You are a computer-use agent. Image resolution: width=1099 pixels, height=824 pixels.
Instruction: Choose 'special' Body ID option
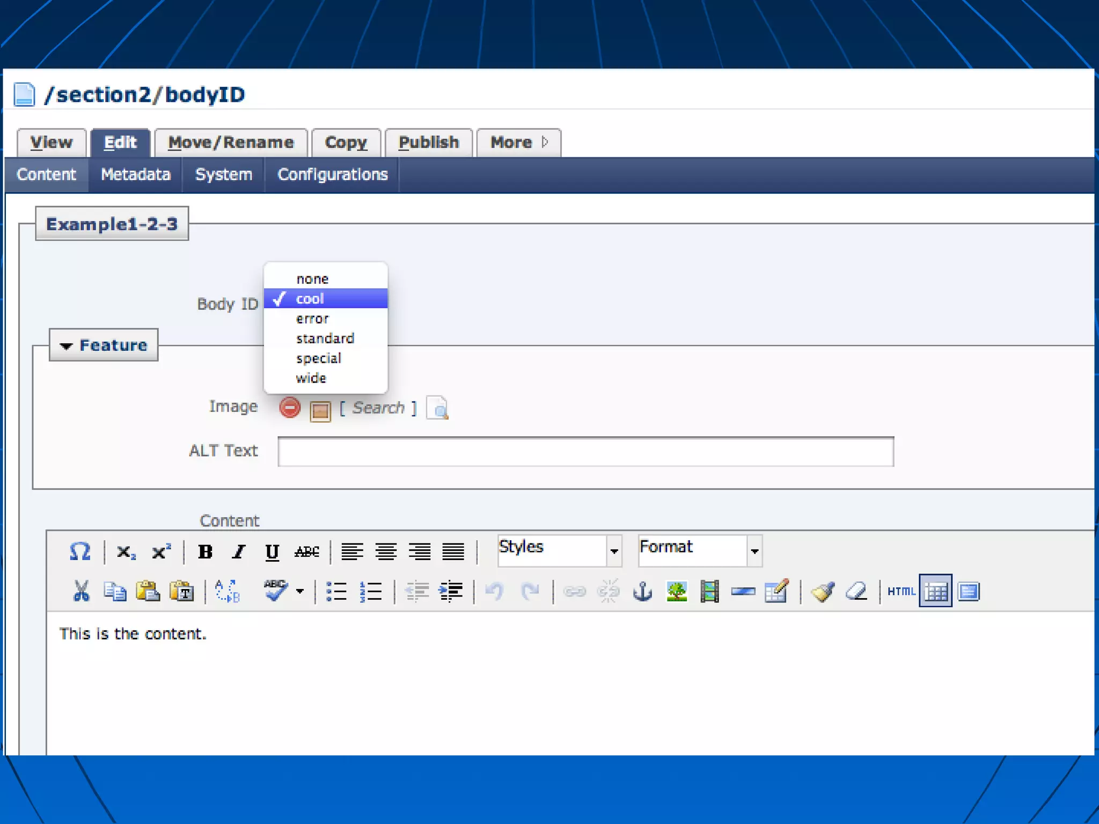(x=326, y=358)
